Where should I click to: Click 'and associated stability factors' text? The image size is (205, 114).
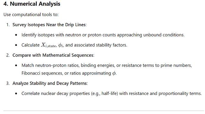96,45
